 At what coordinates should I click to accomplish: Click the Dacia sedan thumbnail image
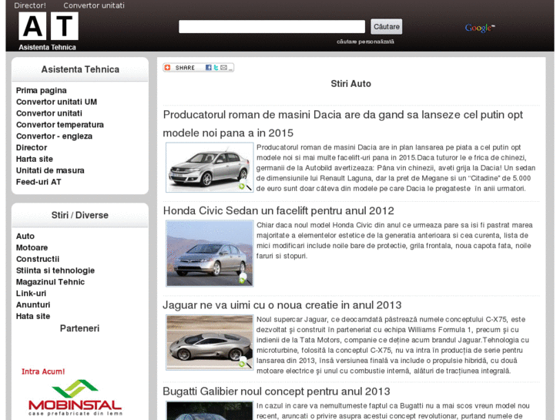click(x=210, y=167)
